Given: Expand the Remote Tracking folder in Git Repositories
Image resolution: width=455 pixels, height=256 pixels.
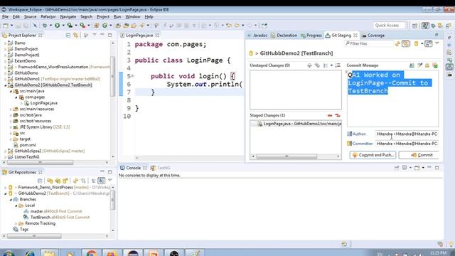Looking at the screenshot, I should (x=16, y=223).
